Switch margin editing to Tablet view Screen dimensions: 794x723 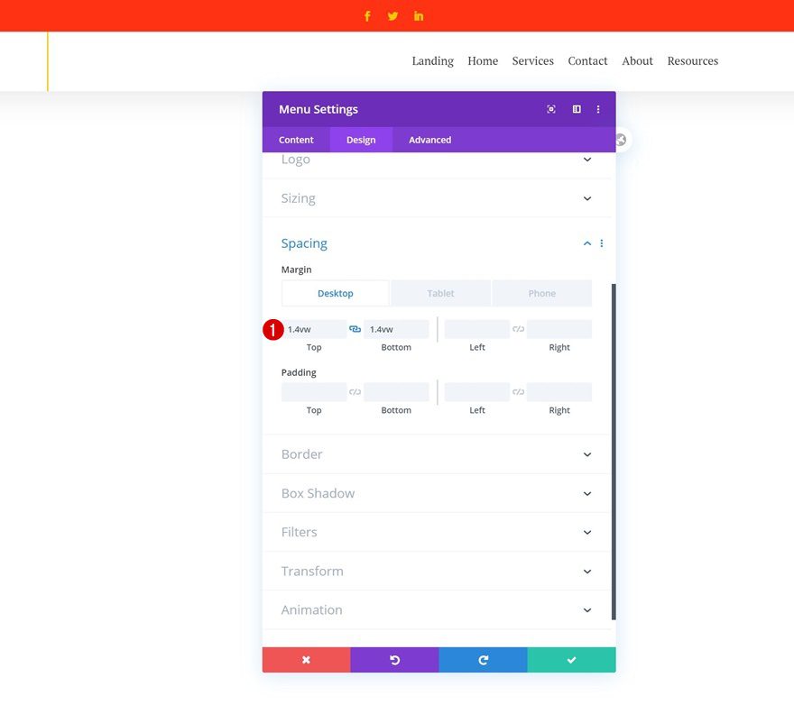440,293
